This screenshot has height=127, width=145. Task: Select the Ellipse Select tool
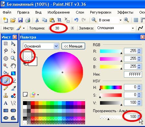pos(6,58)
